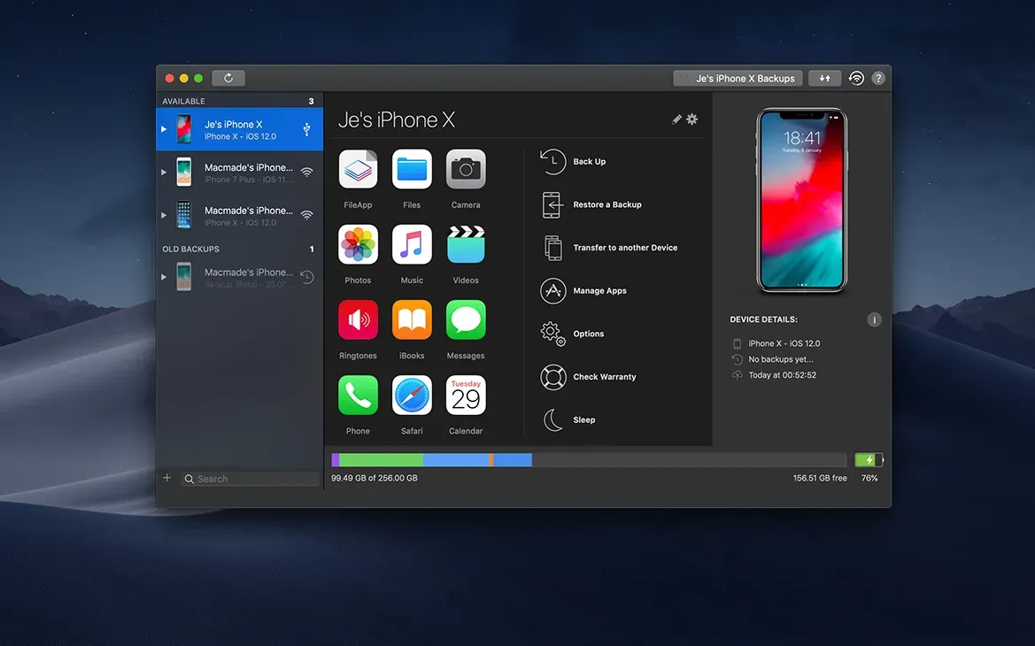The width and height of the screenshot is (1035, 646).
Task: Open the Photos section for Je's iPhone X
Action: click(358, 244)
